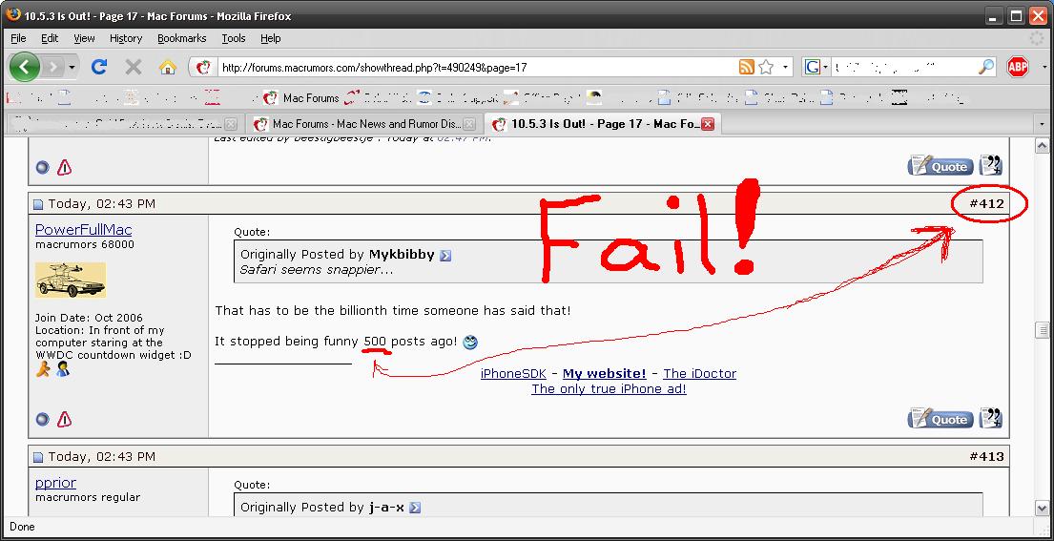Click Quote button on post #412
This screenshot has height=541, width=1054.
pos(940,419)
